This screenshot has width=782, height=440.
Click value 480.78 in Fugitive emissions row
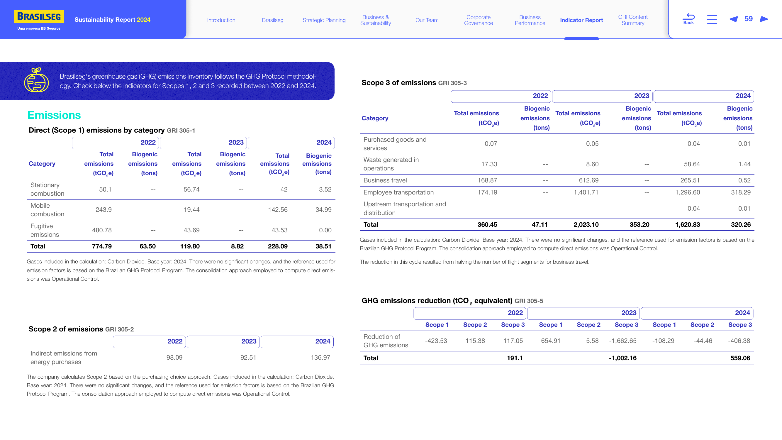click(x=102, y=230)
